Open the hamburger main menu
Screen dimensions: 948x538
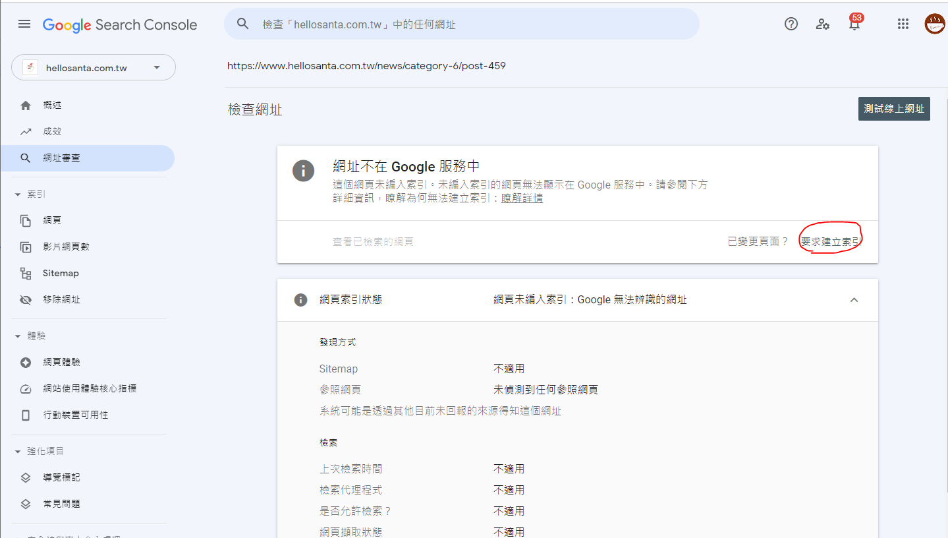[24, 24]
